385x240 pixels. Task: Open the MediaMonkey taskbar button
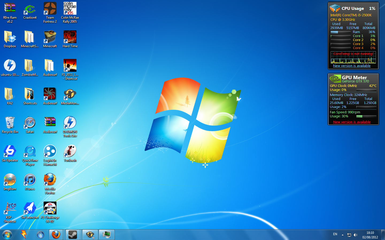pyautogui.click(x=90, y=235)
